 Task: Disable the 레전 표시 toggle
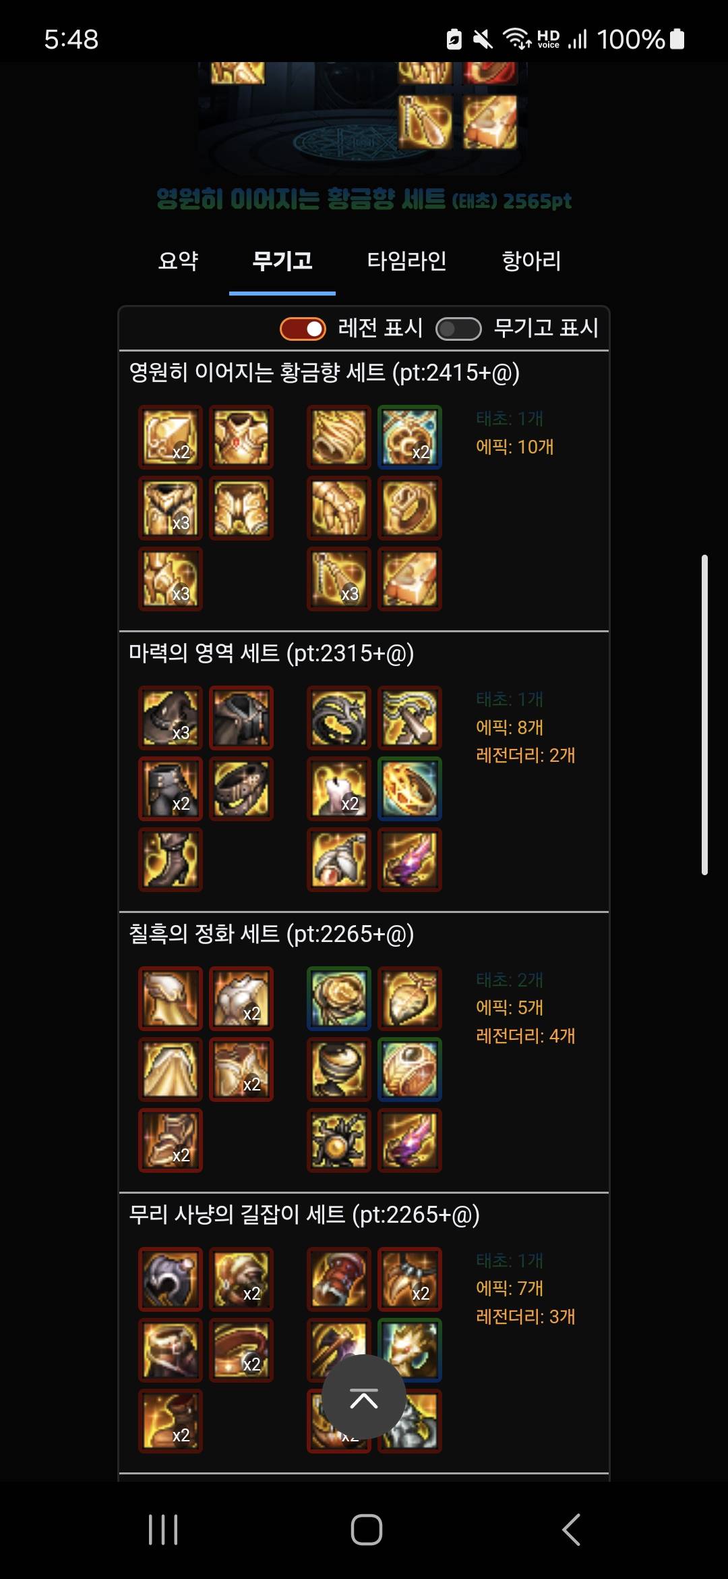click(303, 329)
